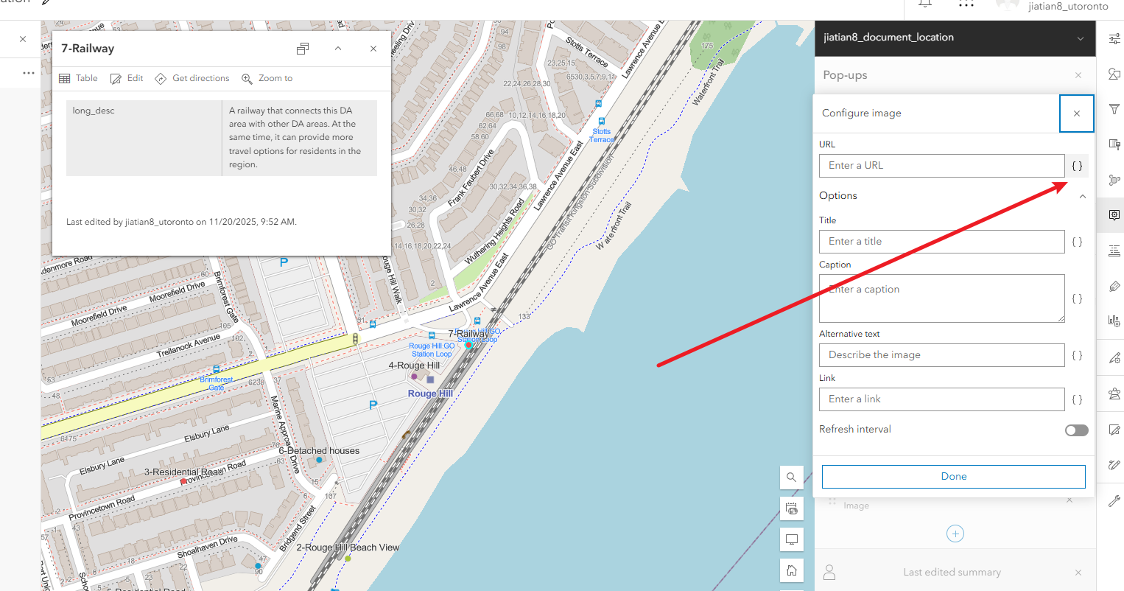
Task: Open expression braces next to Alternative text field
Action: click(x=1077, y=355)
